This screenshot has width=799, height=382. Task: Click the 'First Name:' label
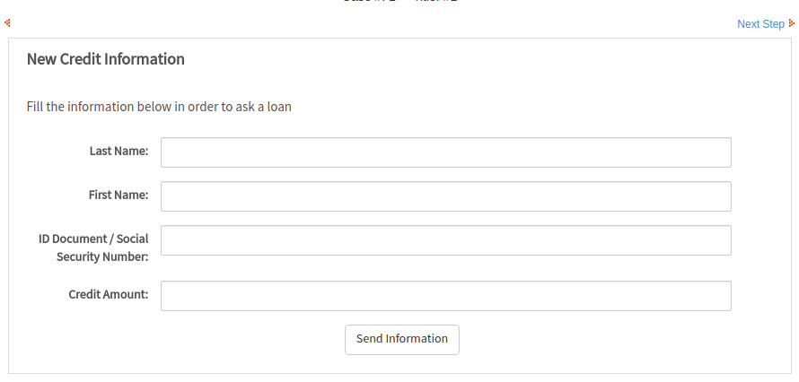point(118,195)
